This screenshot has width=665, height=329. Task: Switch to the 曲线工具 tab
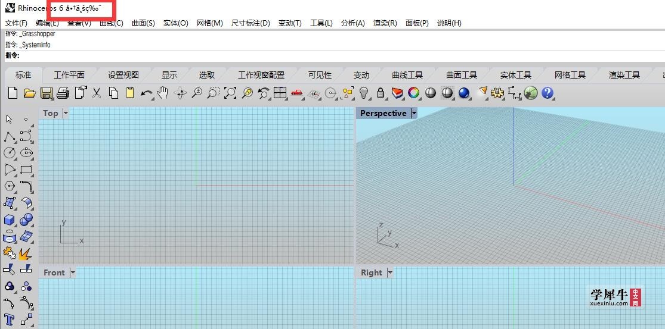point(407,75)
